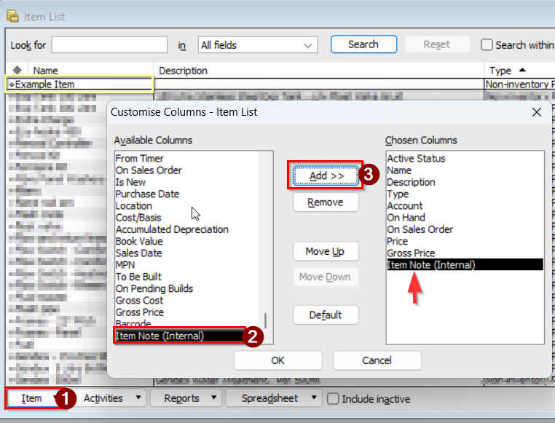Open the Spreadsheet dropdown menu

[x=274, y=398]
